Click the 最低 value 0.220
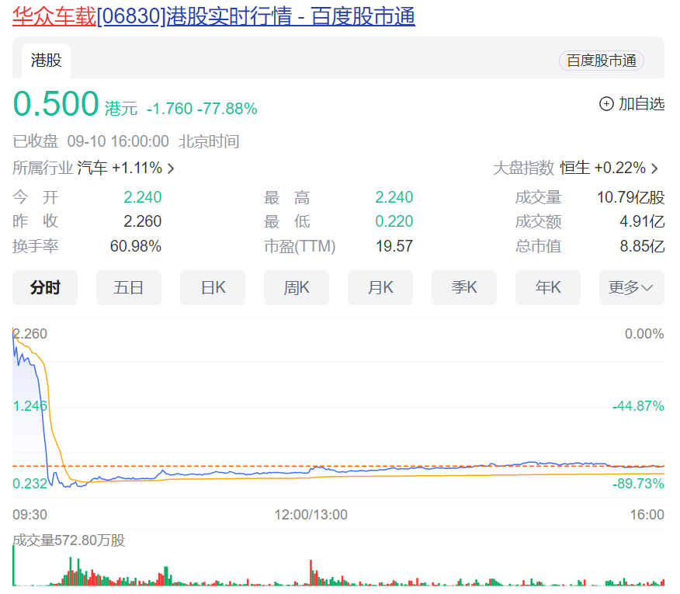Screen dimensions: 680x594 tap(394, 221)
